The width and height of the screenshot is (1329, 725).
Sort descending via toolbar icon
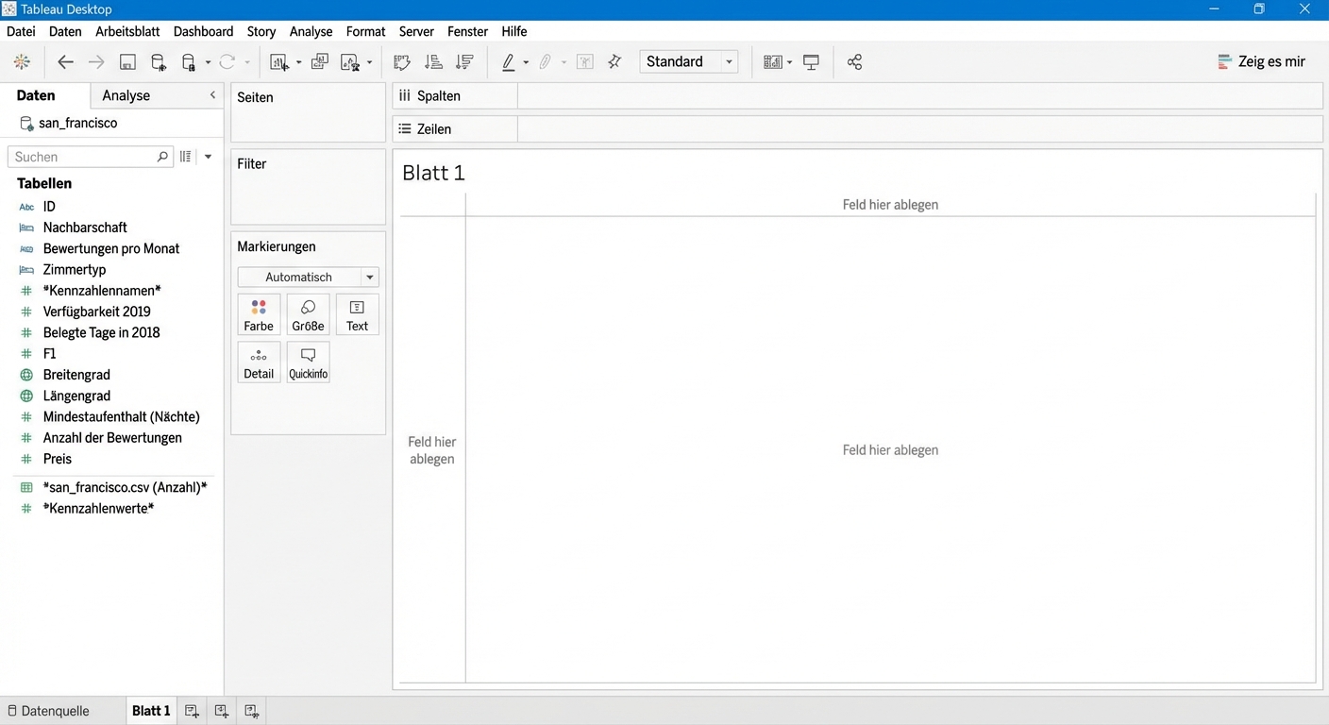pos(464,62)
